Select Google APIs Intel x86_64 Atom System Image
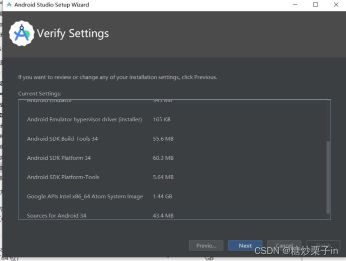The image size is (346, 261). (x=85, y=196)
